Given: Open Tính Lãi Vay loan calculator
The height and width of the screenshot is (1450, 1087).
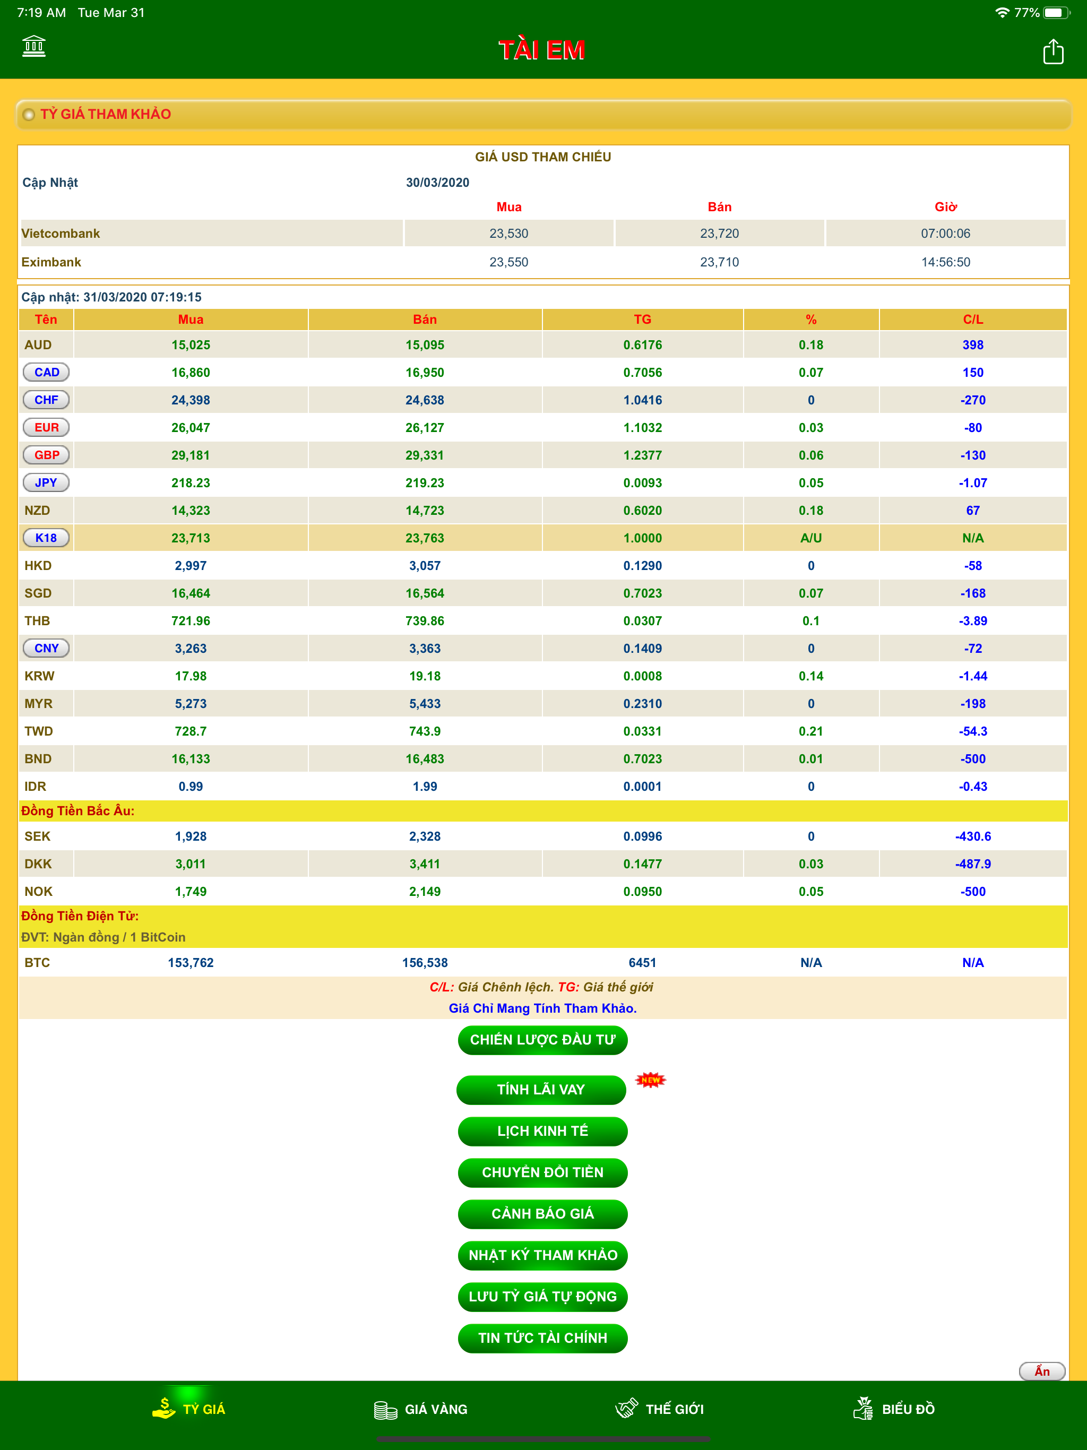Looking at the screenshot, I should 541,1090.
